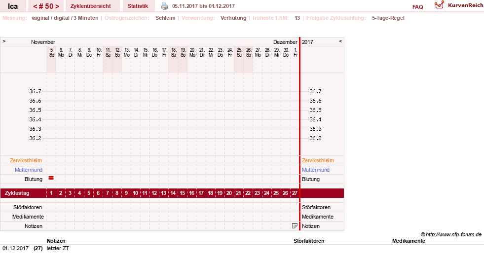
Task: Click the left Muttermund label
Action: [x=29, y=170]
